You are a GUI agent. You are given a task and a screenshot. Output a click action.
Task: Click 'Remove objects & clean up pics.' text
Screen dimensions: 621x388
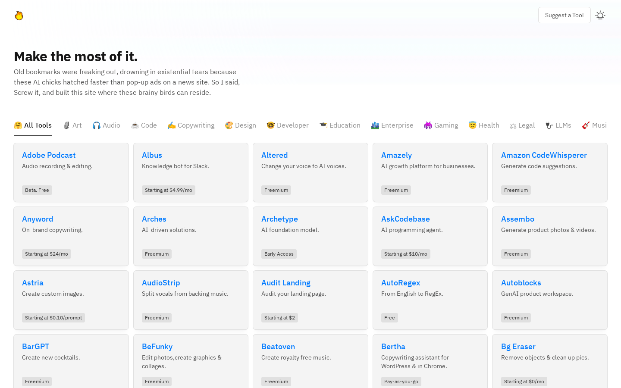coord(545,358)
